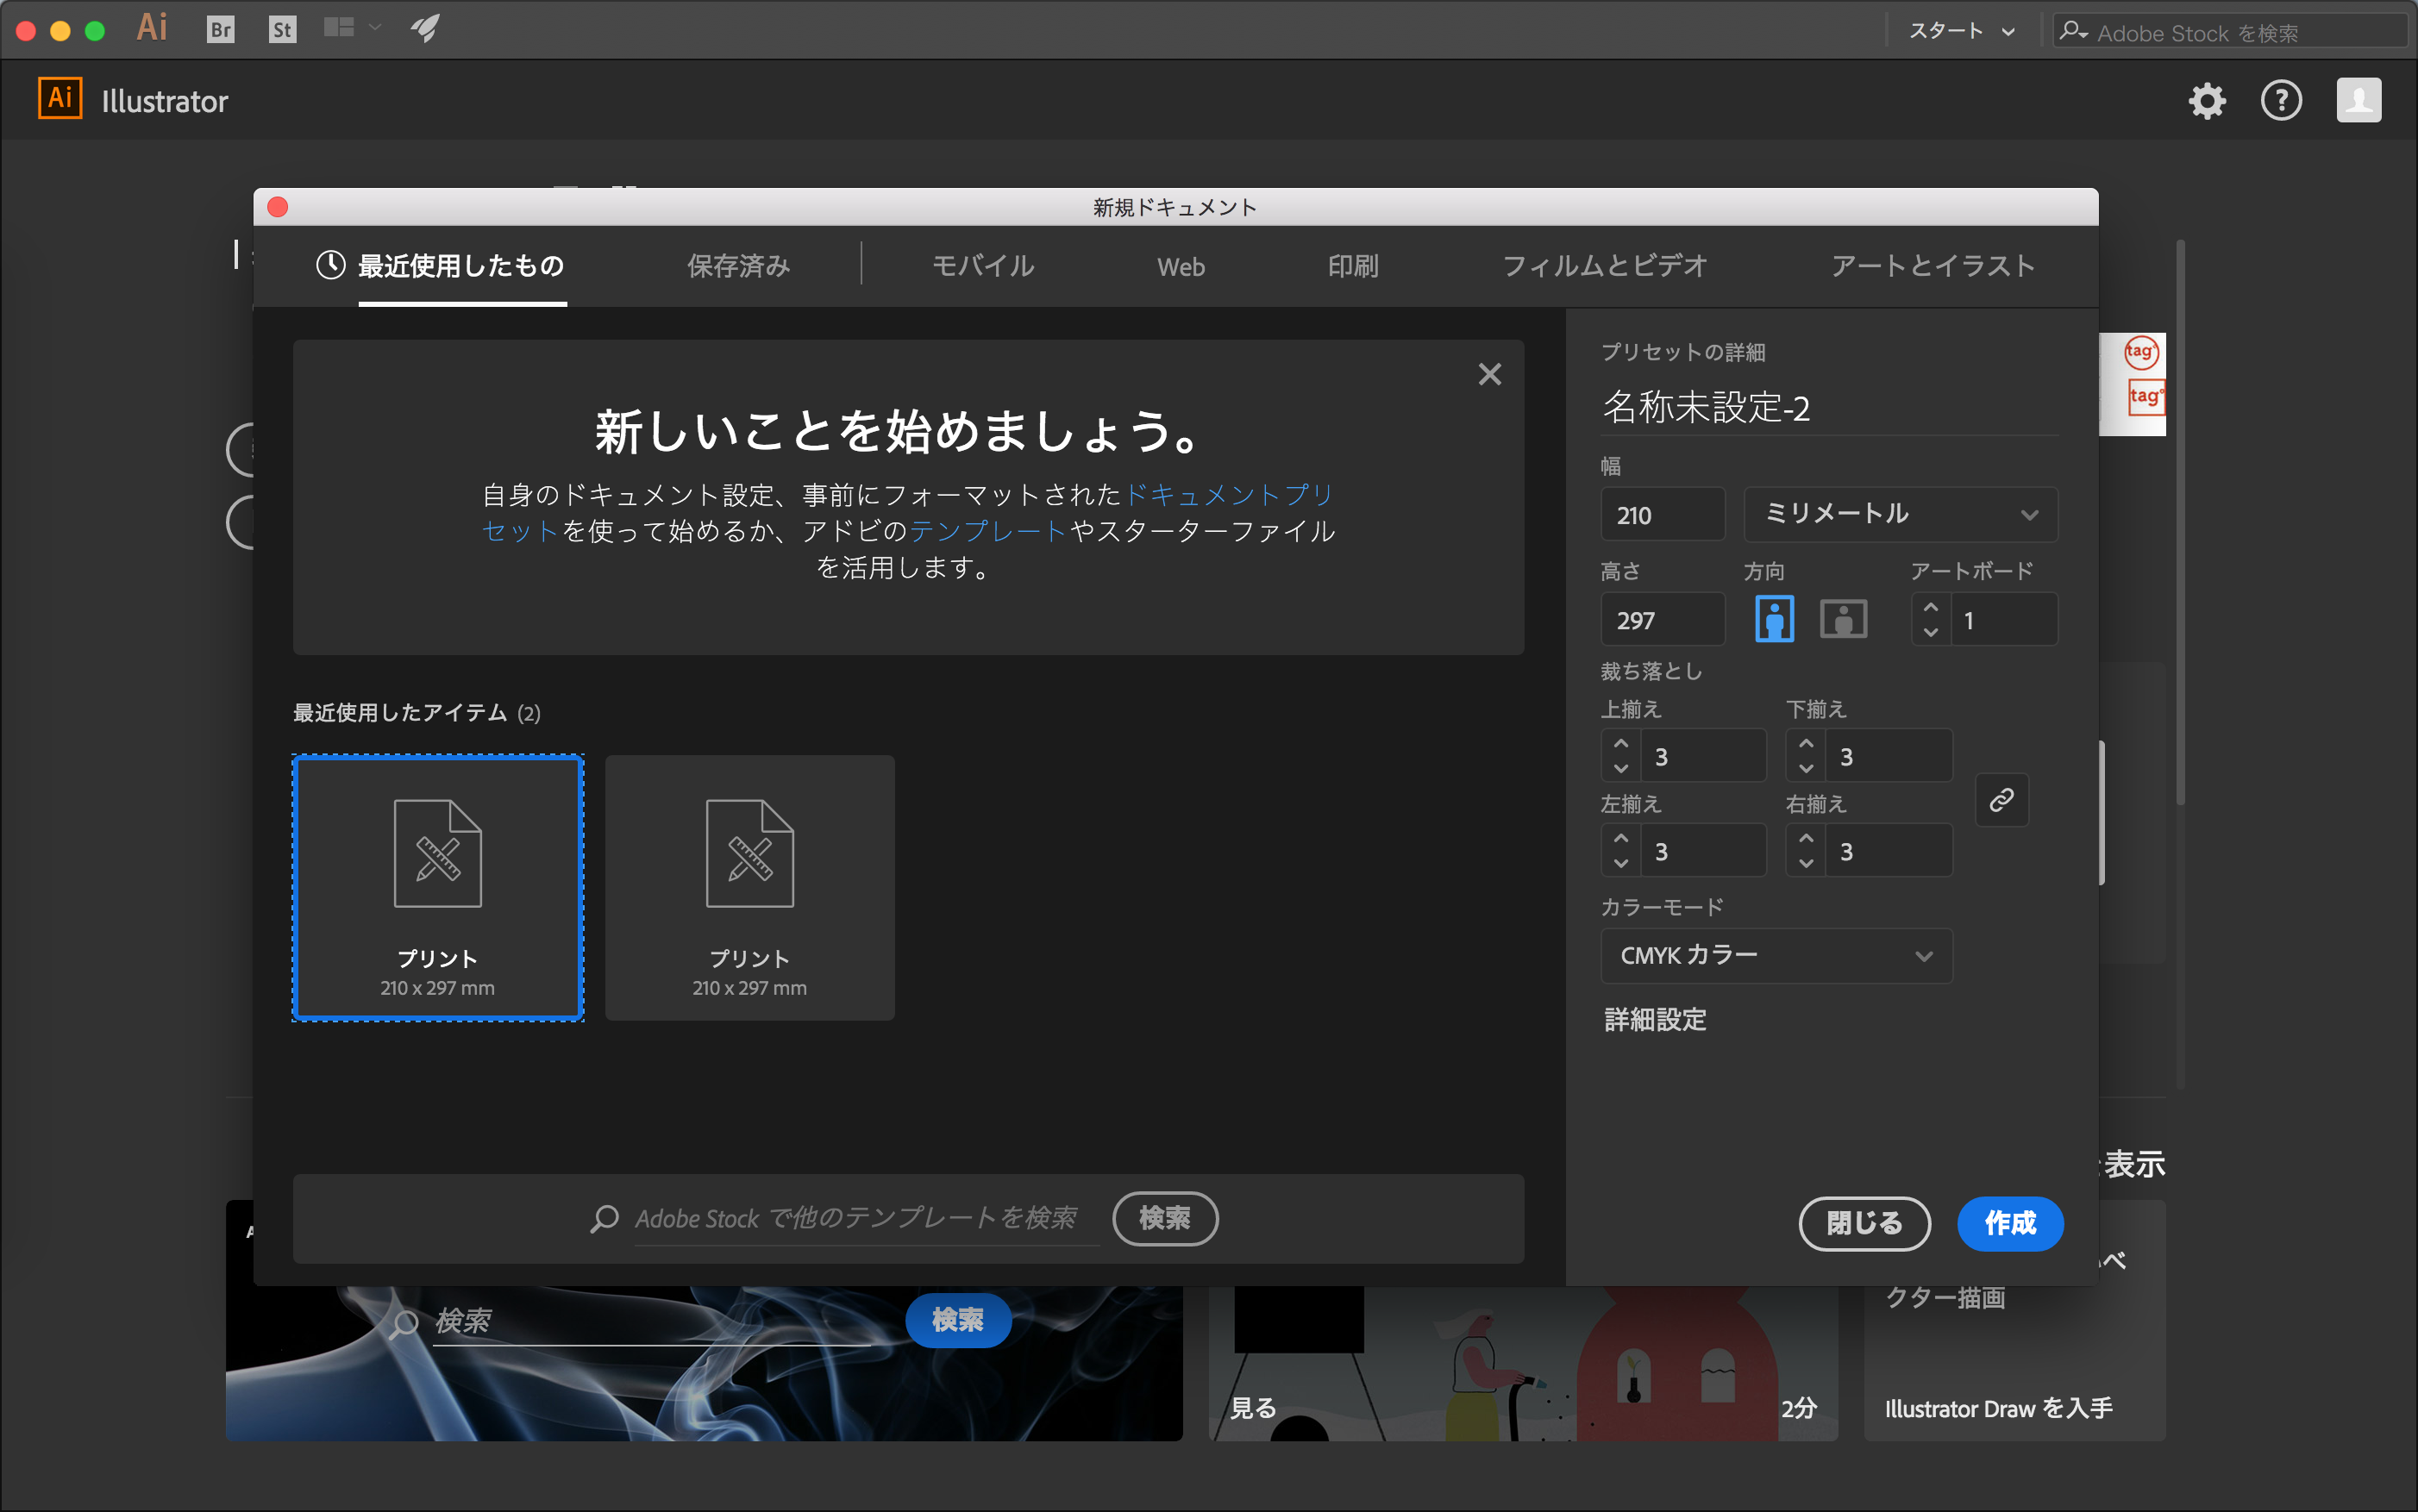Viewport: 2418px width, 1512px height.
Task: Switch to the Web tab
Action: click(1181, 267)
